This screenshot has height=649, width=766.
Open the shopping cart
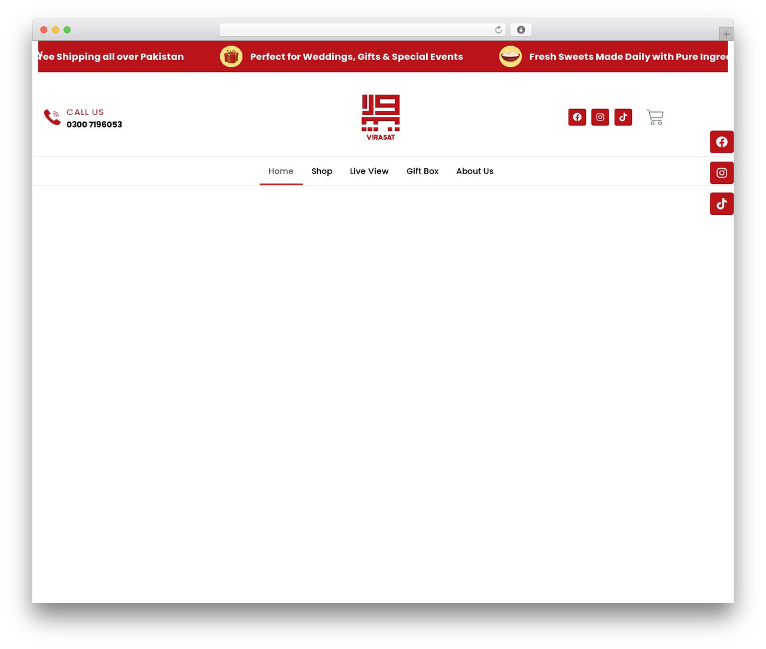point(655,117)
